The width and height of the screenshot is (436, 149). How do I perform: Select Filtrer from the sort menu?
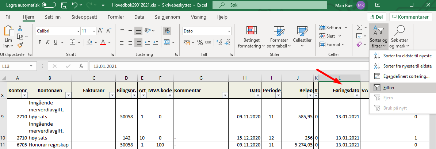pyautogui.click(x=389, y=88)
